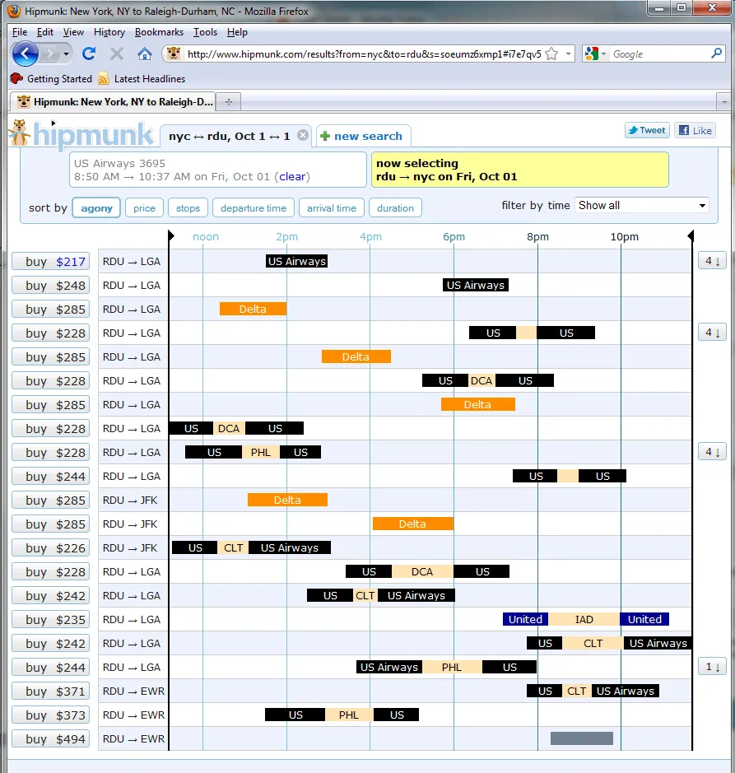Click the Forward navigation arrow
This screenshot has height=773, width=735.
coord(50,54)
